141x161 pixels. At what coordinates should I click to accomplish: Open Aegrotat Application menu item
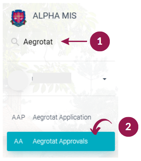61,117
